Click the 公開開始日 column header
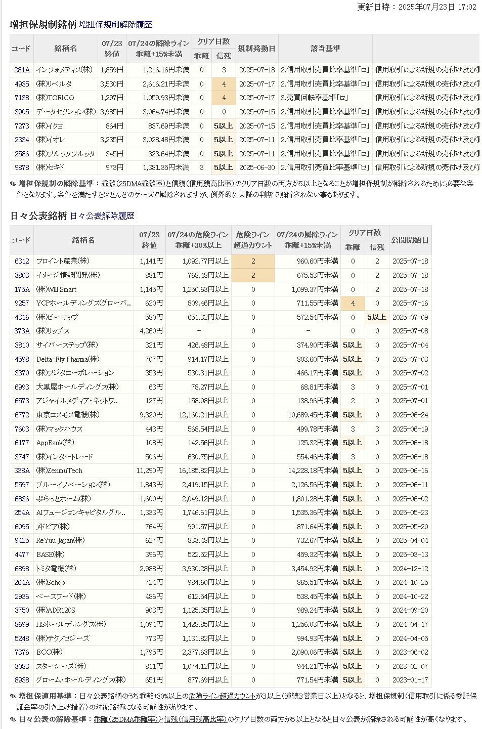Image resolution: width=482 pixels, height=729 pixels. pyautogui.click(x=410, y=240)
